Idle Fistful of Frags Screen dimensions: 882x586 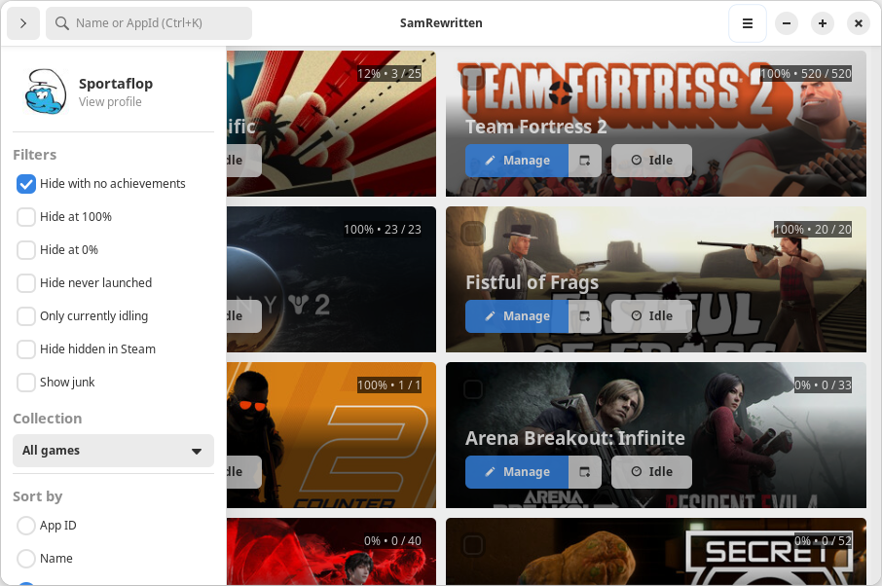pyautogui.click(x=651, y=316)
